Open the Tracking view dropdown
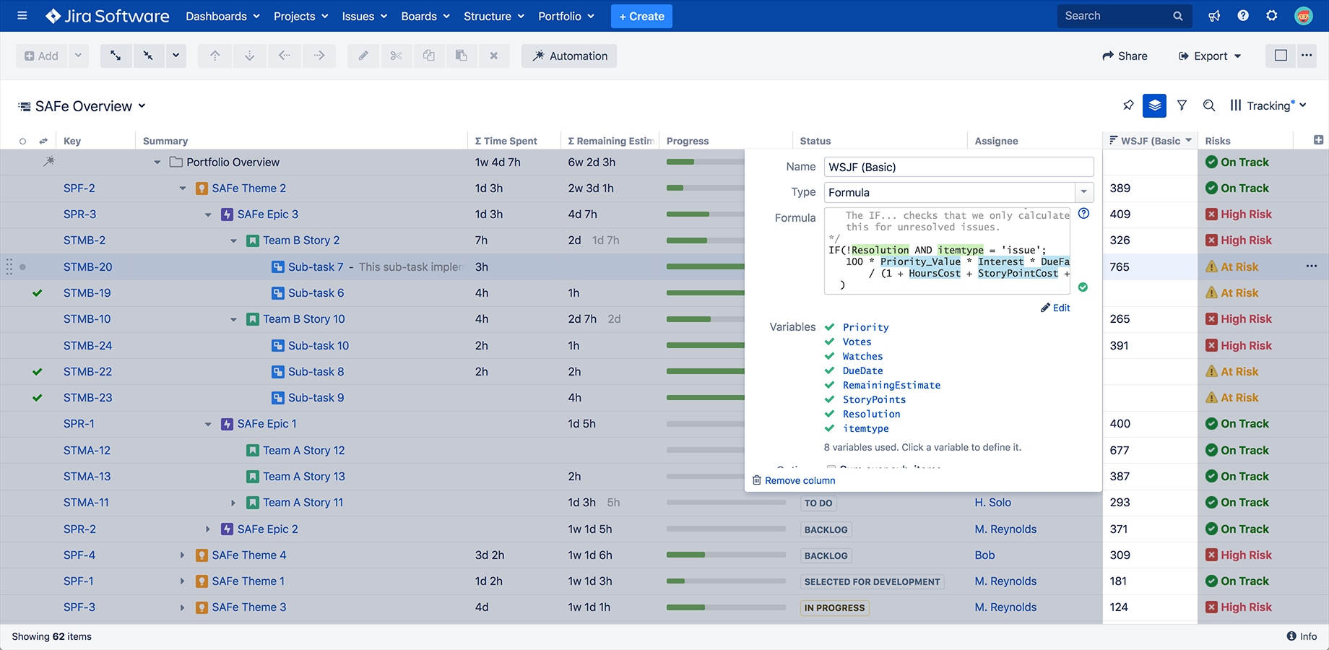The width and height of the screenshot is (1329, 650). click(x=1268, y=105)
